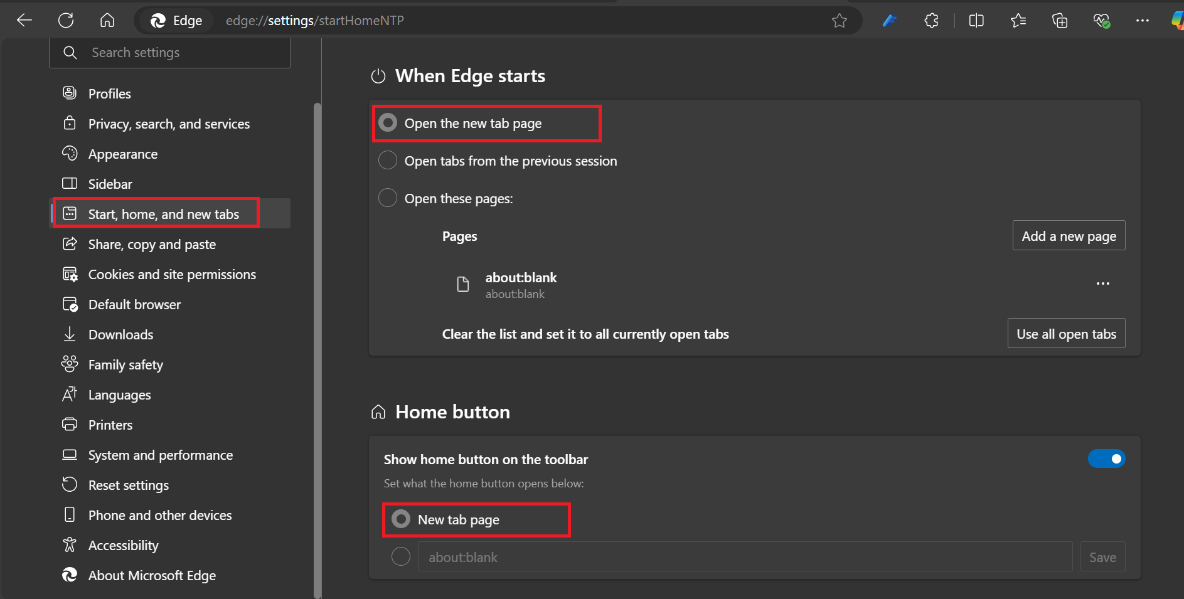Click Use all open tabs button
The image size is (1184, 599).
click(1067, 334)
